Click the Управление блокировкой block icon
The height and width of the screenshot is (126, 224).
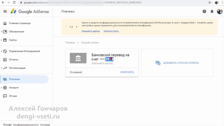[x=5, y=51]
